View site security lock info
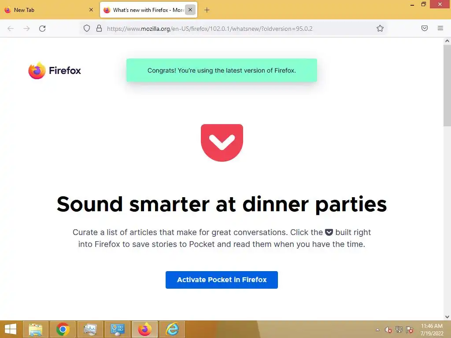The image size is (451, 338). [x=99, y=28]
